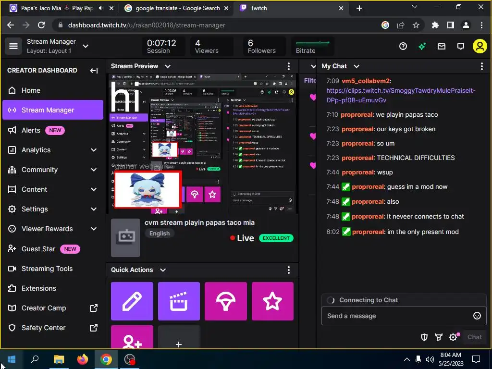The image size is (492, 369).
Task: Open the Stream Manager layout dropdown
Action: (86, 46)
